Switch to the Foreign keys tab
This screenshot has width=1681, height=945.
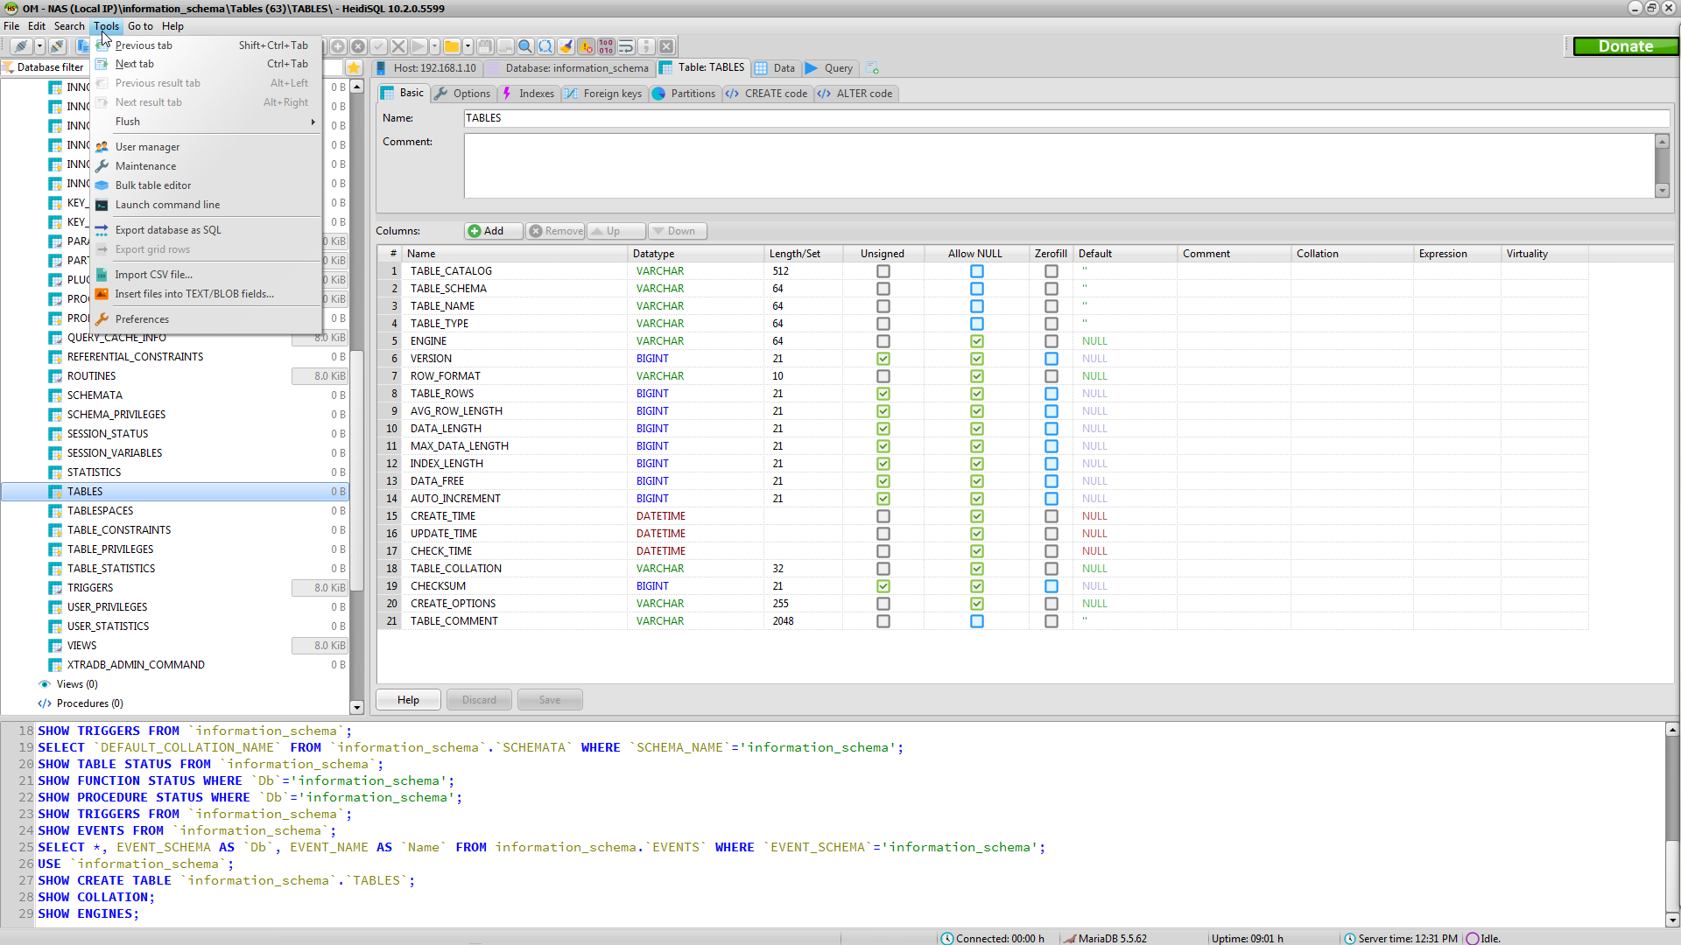click(603, 94)
